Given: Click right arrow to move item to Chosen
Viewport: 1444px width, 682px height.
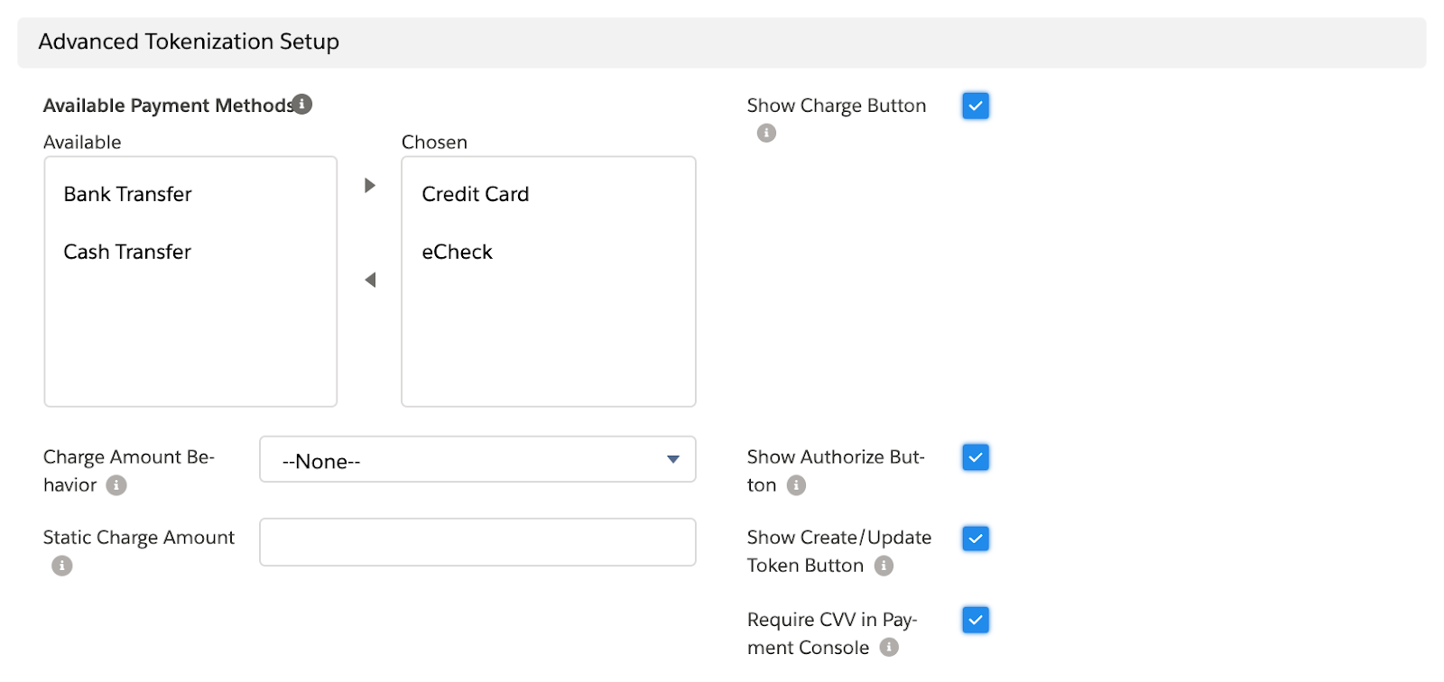Looking at the screenshot, I should tap(369, 186).
